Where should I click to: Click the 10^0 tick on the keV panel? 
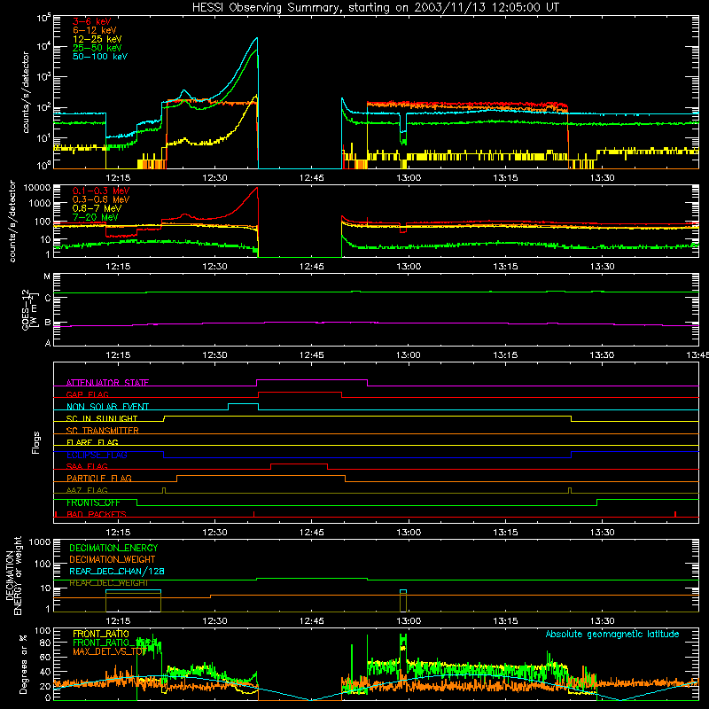coord(43,166)
